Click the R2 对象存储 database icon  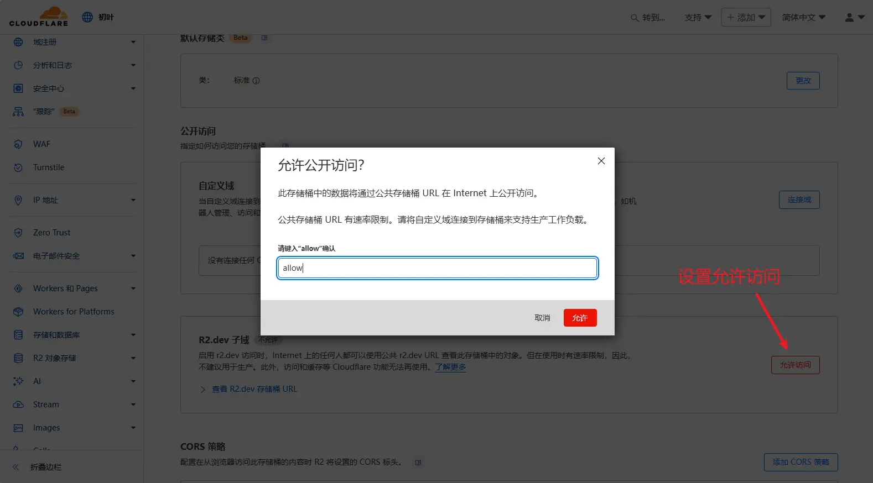tap(18, 358)
